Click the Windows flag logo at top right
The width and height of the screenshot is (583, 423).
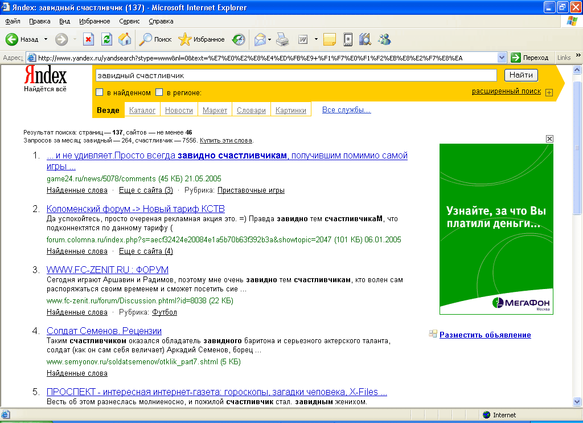(572, 21)
